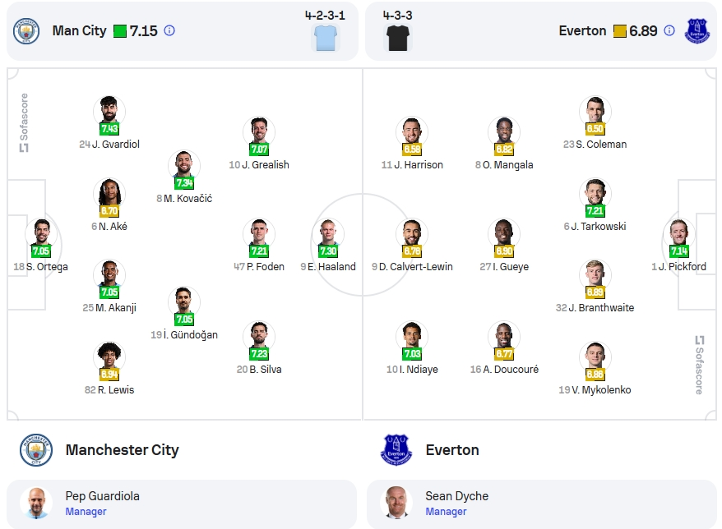Click Everton's black kit icon

tap(398, 38)
